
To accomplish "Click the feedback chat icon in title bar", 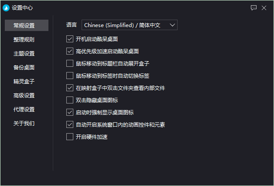I will pos(253,7).
